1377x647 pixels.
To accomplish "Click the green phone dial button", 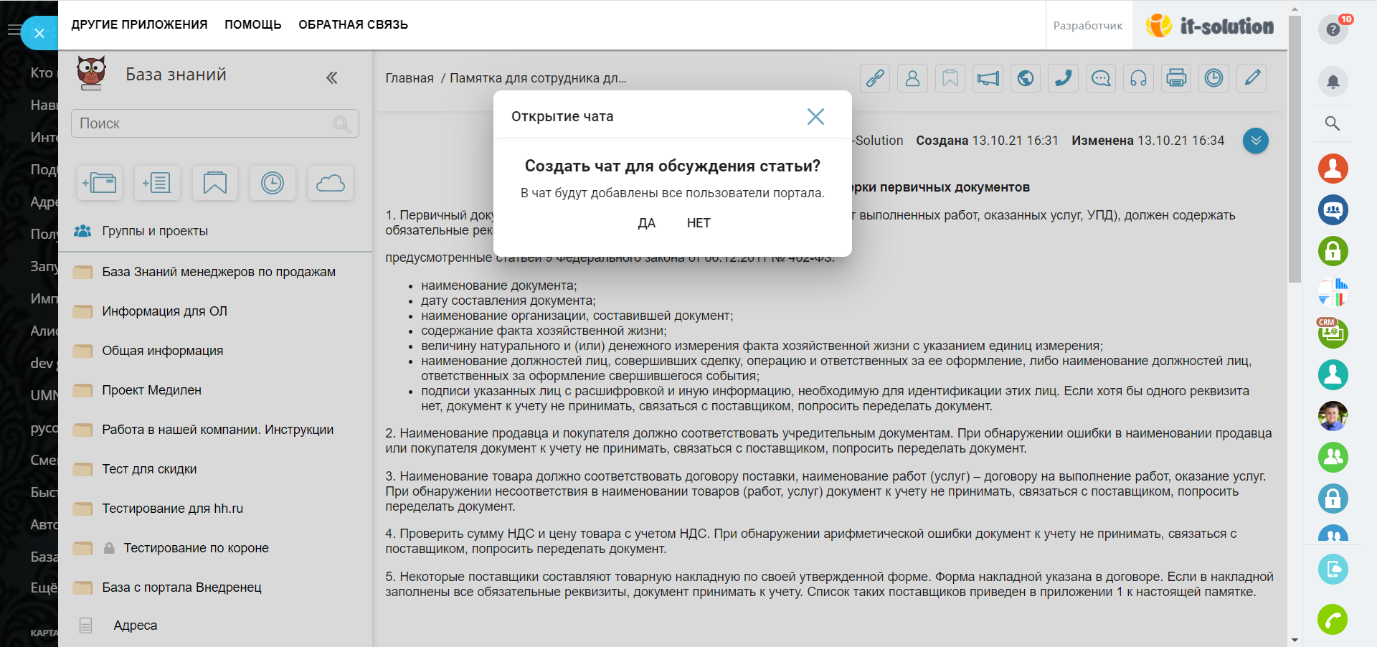I will click(1333, 620).
